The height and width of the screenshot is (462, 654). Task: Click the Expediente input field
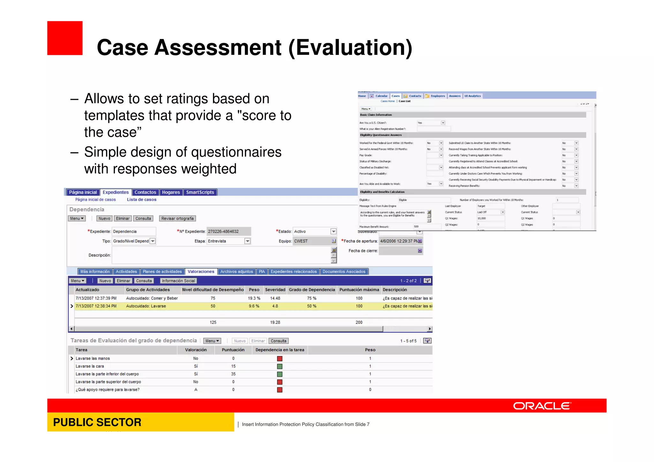click(x=134, y=231)
